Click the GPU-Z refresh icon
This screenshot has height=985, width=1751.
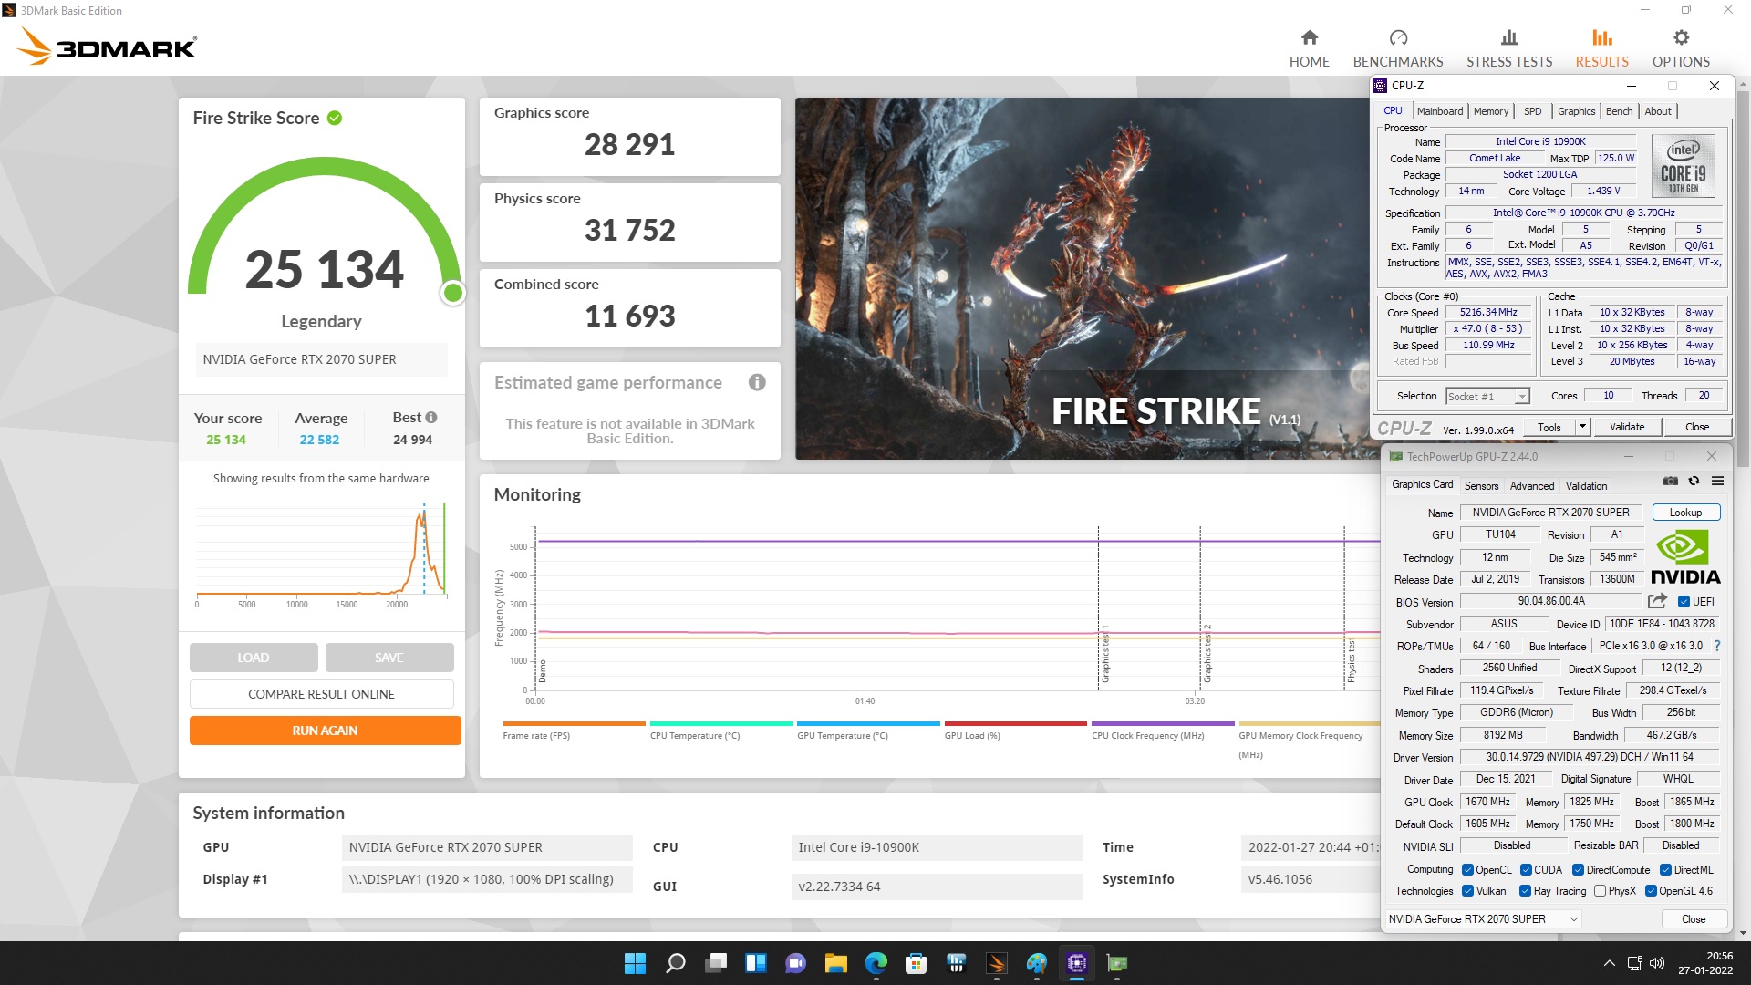click(1694, 481)
